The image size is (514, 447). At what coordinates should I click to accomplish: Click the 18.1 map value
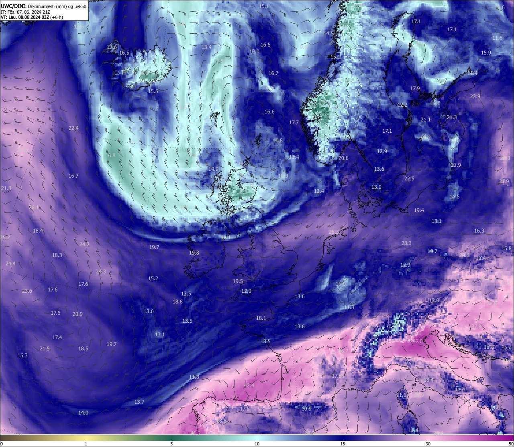261,318
